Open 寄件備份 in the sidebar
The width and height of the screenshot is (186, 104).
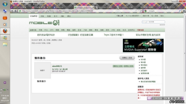point(144,65)
